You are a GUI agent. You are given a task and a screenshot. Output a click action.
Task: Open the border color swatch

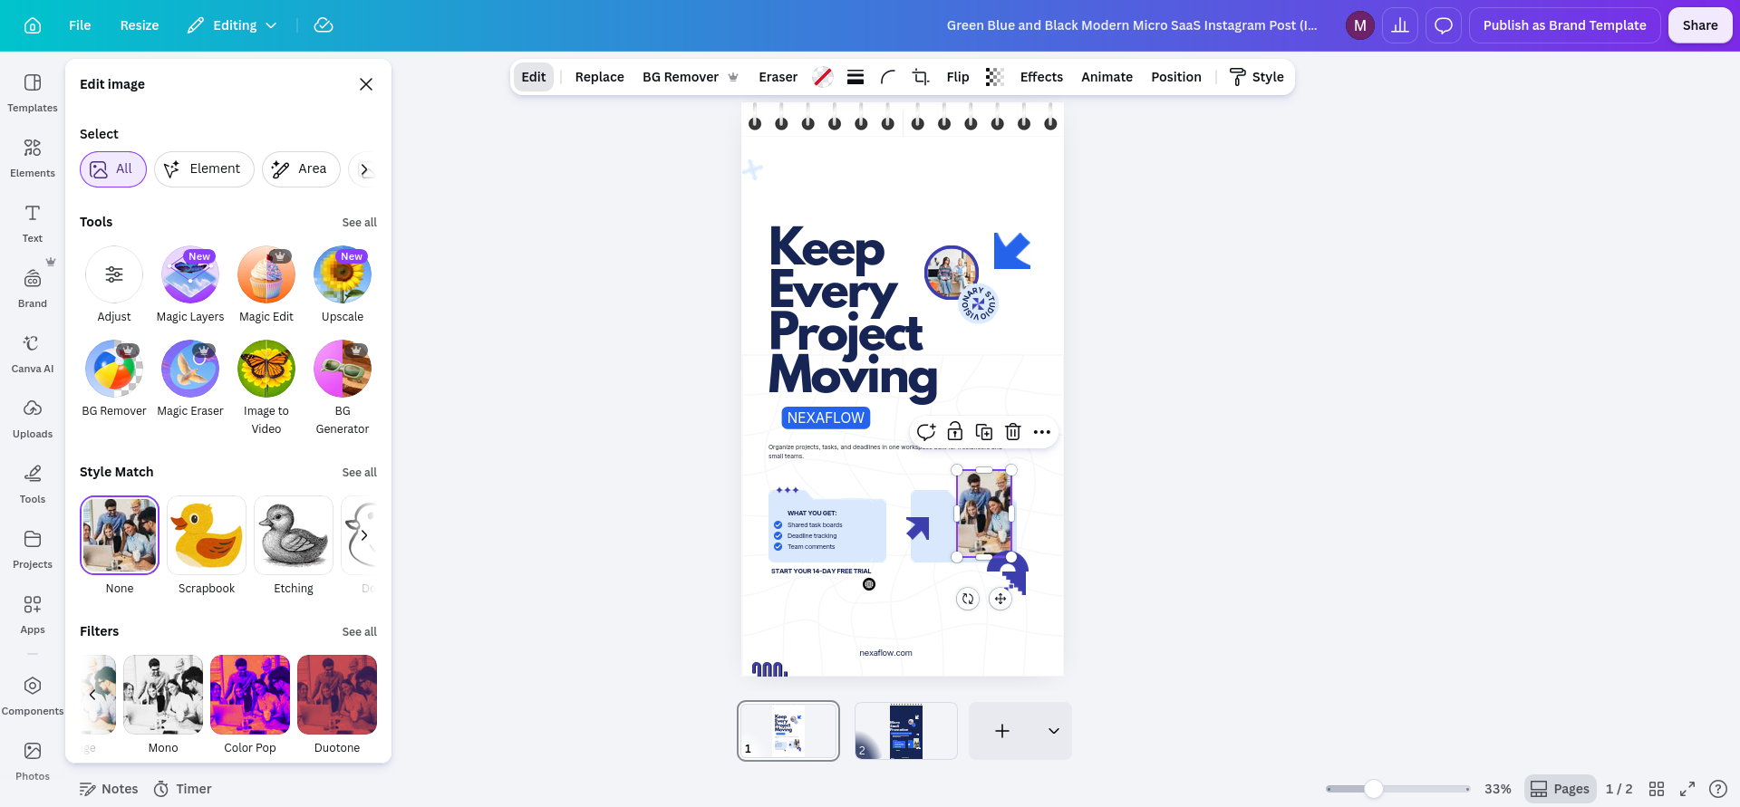coord(823,77)
